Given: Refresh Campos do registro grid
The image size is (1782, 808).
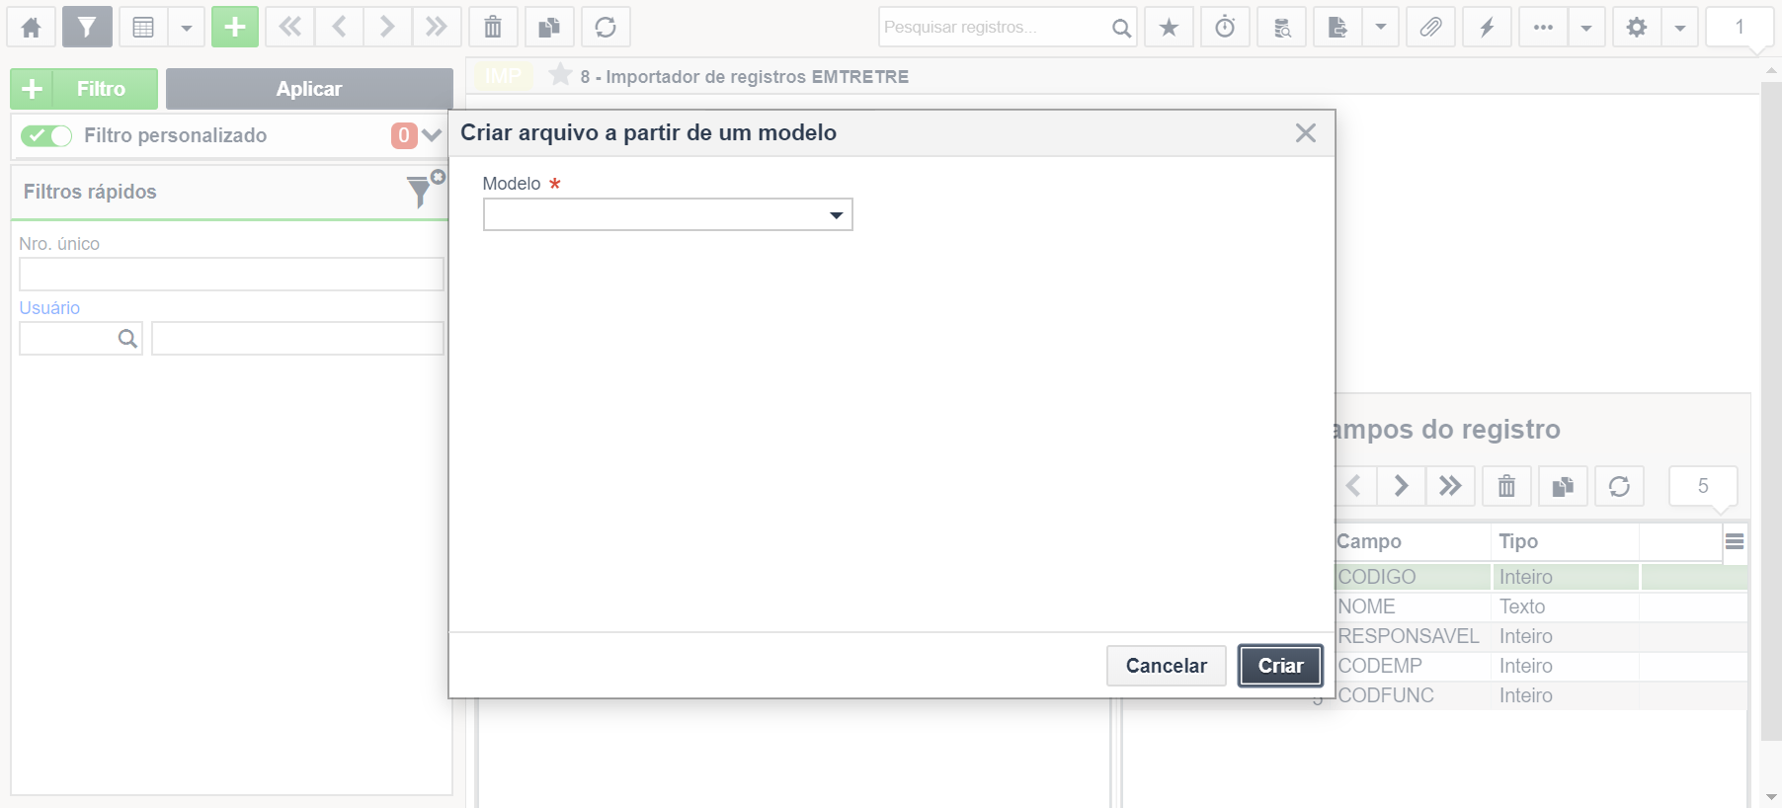Looking at the screenshot, I should pos(1619,486).
